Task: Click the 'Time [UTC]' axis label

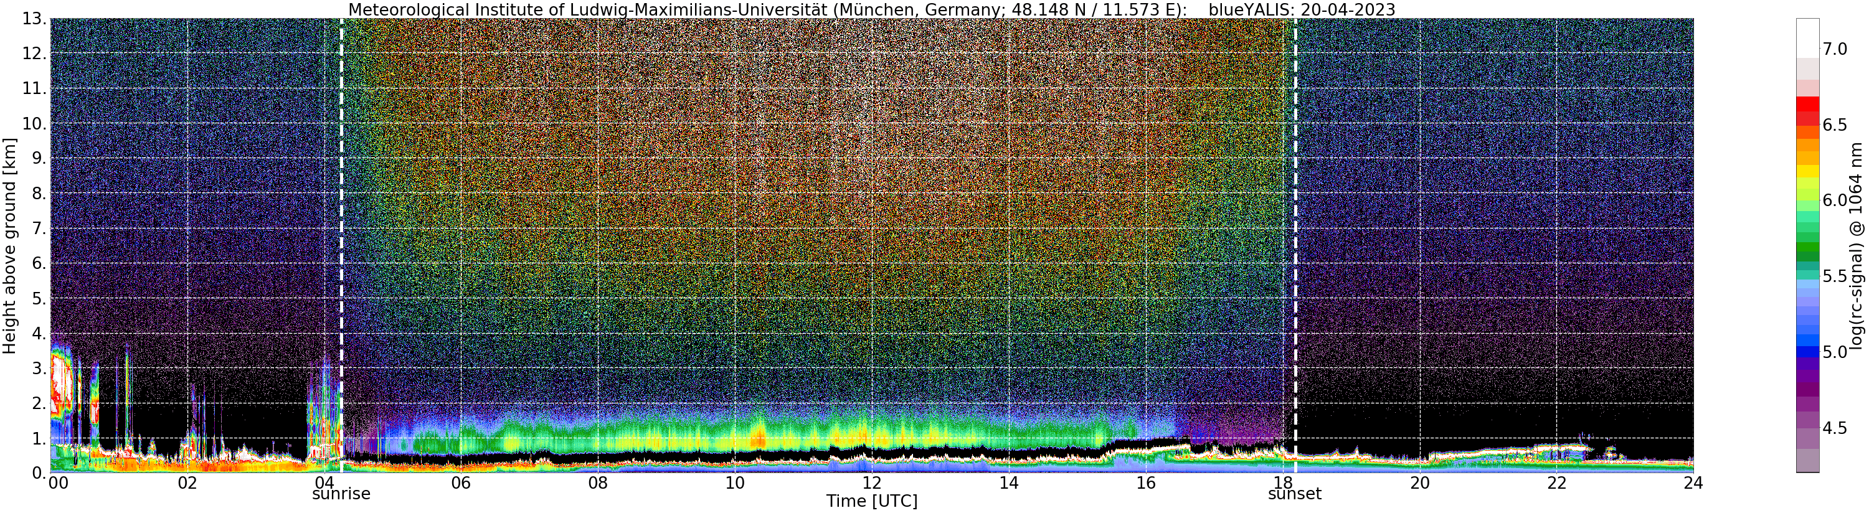Action: coord(871,501)
